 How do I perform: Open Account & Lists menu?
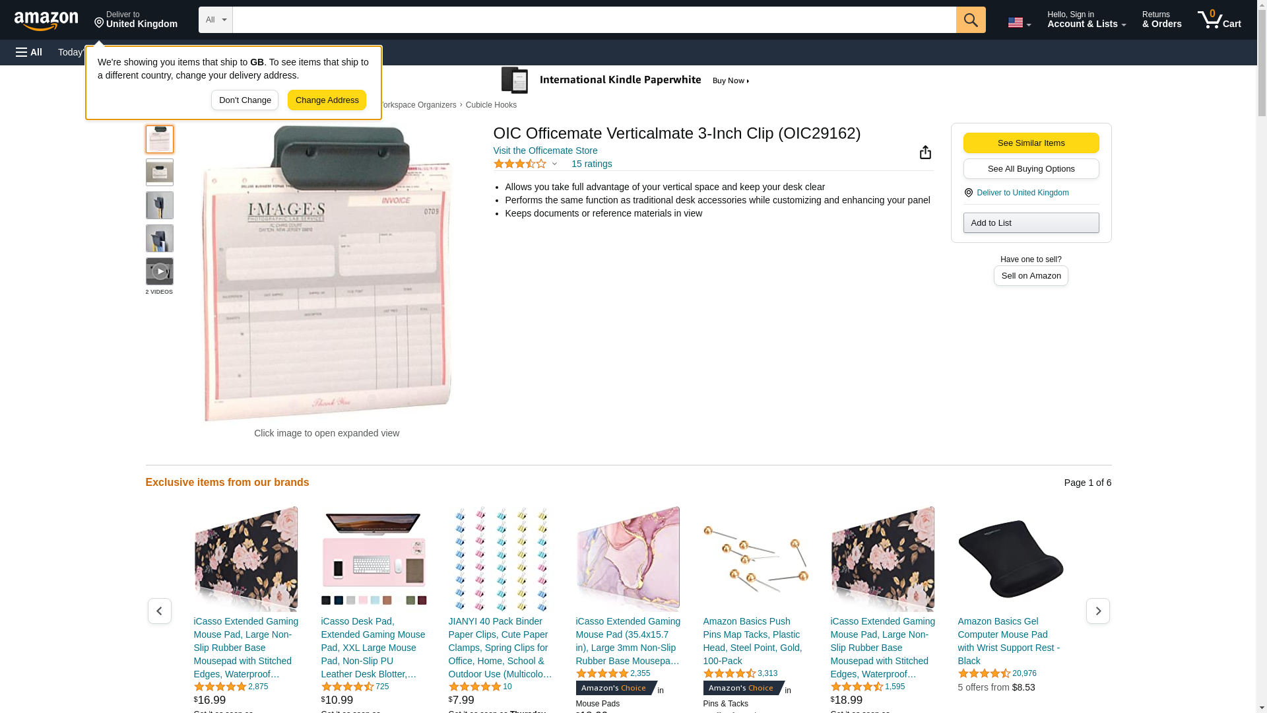pos(1086,20)
